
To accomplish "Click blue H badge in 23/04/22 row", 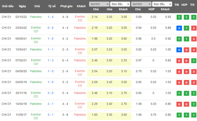I will 178,28.
